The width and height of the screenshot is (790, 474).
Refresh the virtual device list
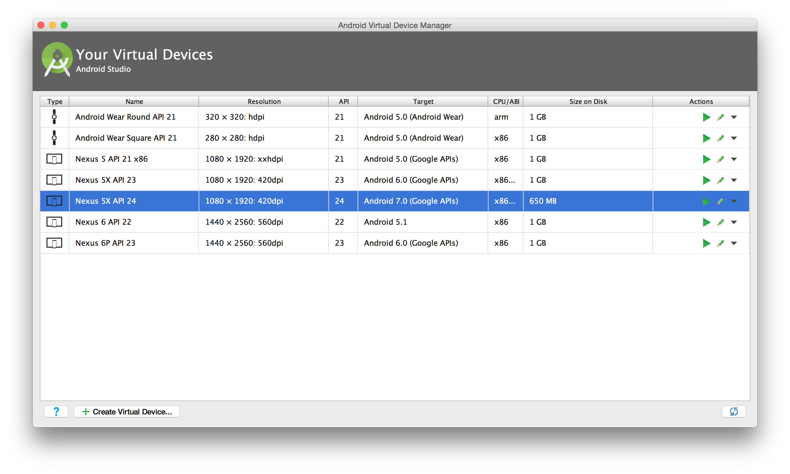733,412
